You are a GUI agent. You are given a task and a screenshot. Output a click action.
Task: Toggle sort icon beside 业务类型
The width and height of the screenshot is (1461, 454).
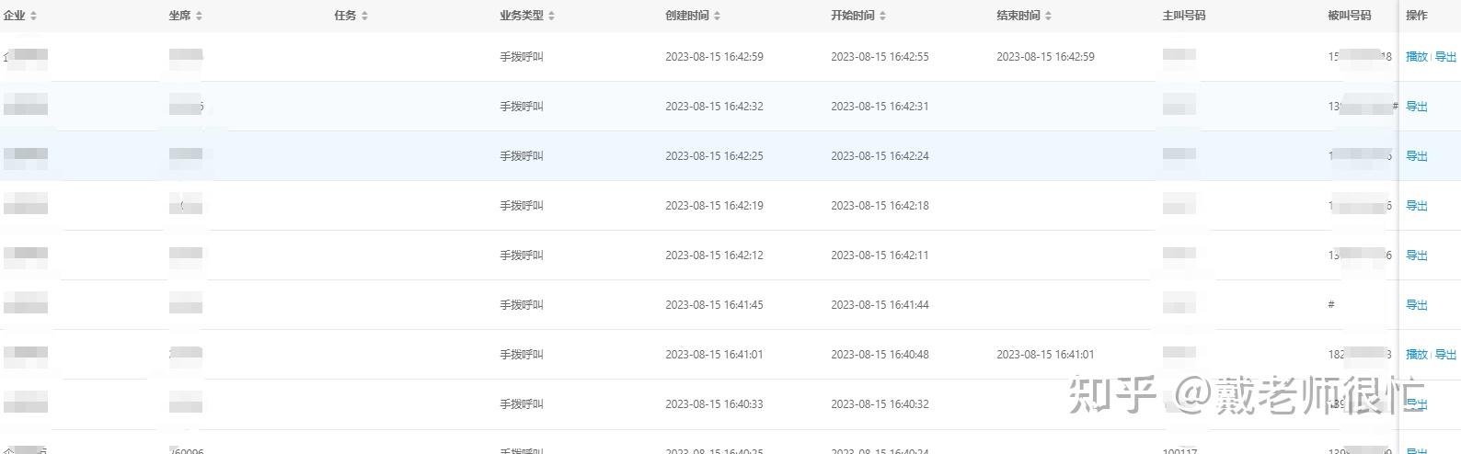552,16
